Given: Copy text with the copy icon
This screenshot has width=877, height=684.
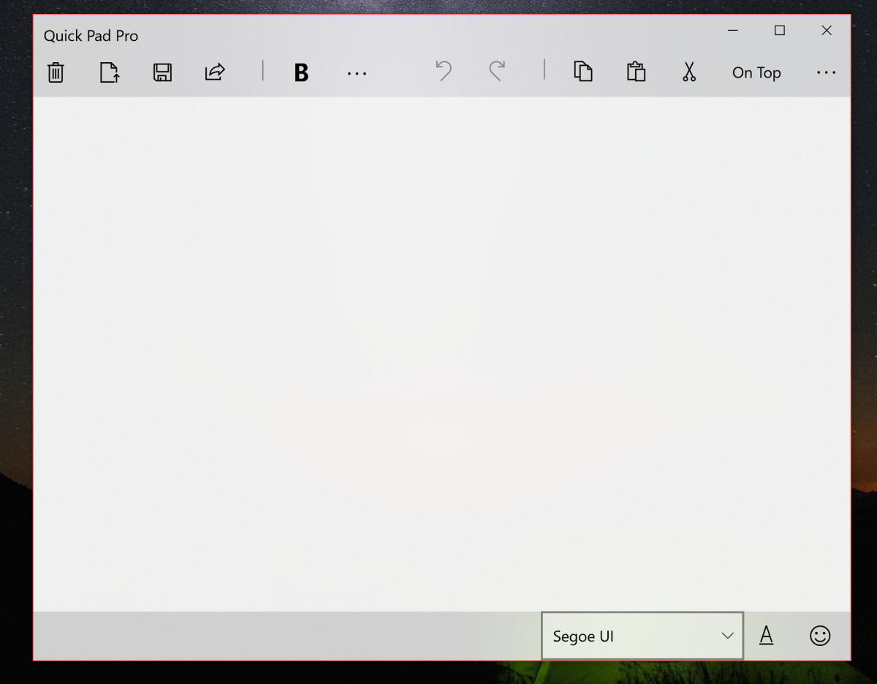Looking at the screenshot, I should click(x=583, y=72).
